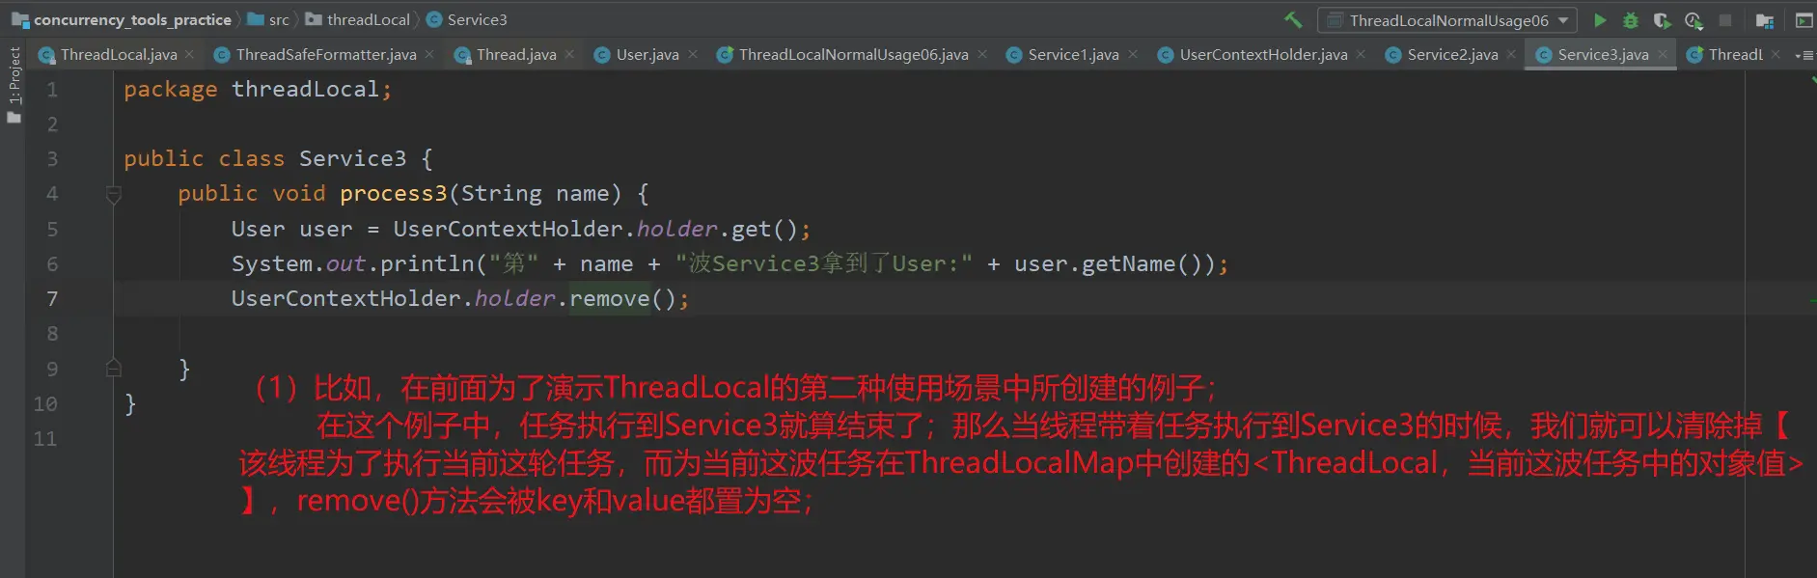Show the hidden editor tabs list

(1803, 56)
